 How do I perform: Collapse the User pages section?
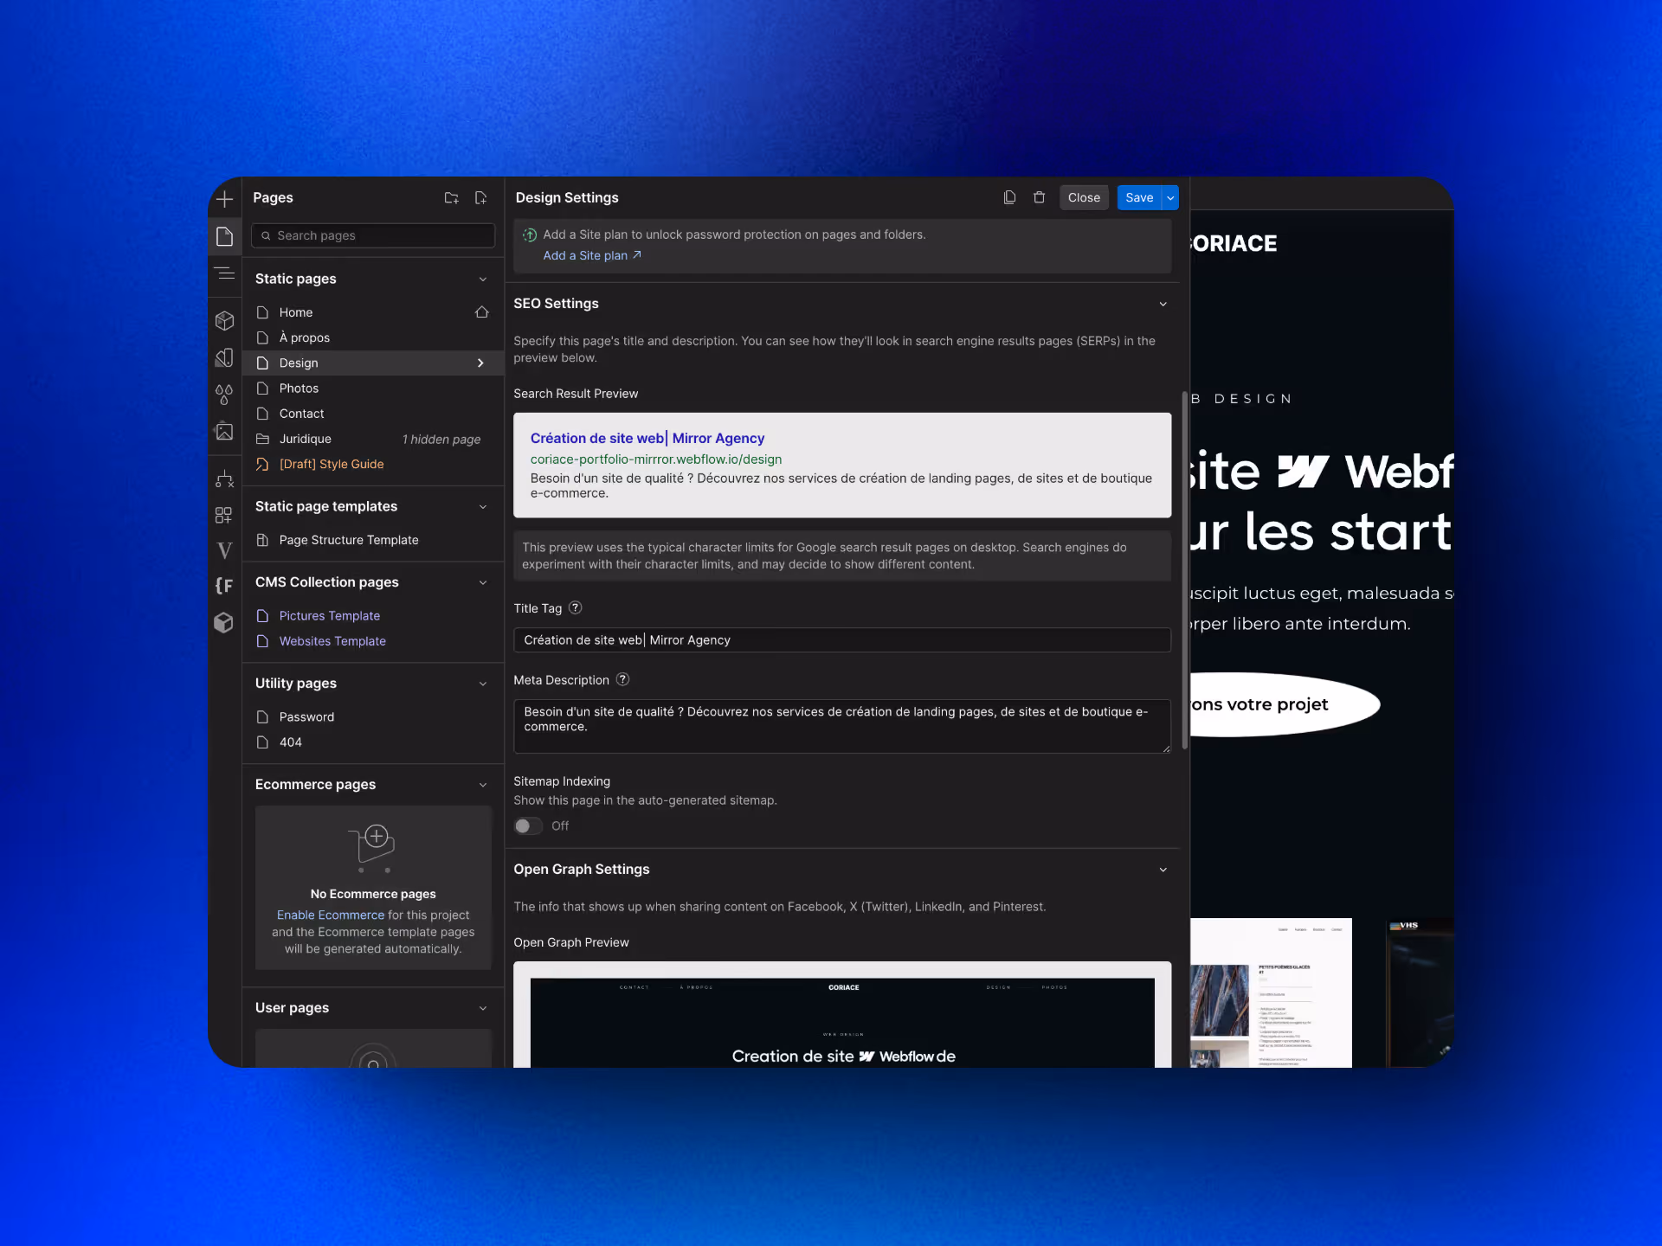[483, 1008]
